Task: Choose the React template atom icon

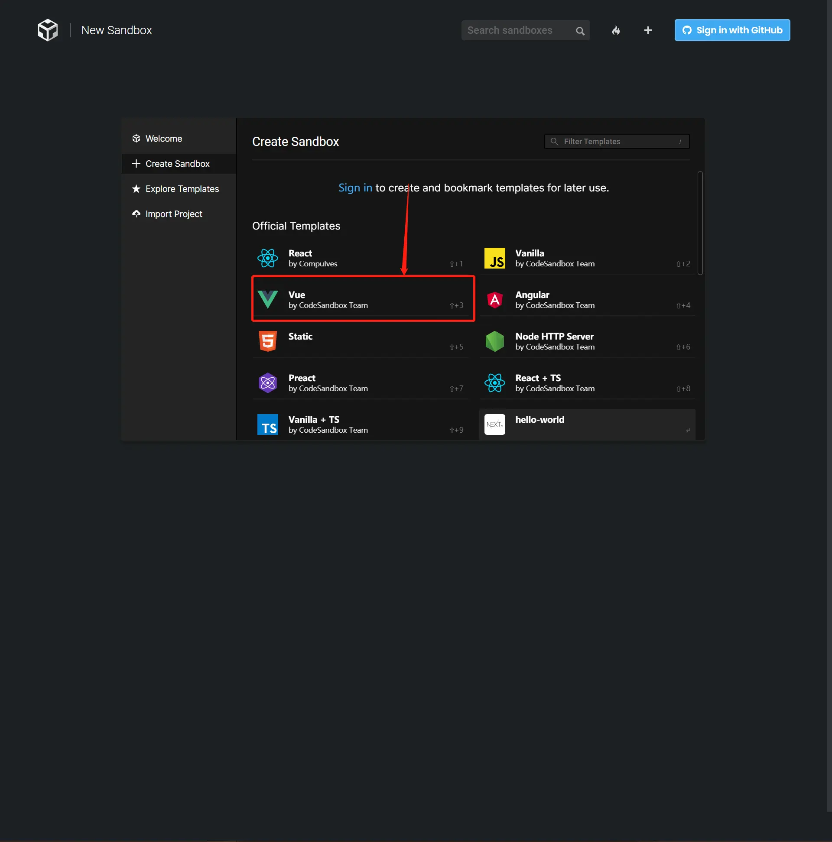Action: [268, 258]
